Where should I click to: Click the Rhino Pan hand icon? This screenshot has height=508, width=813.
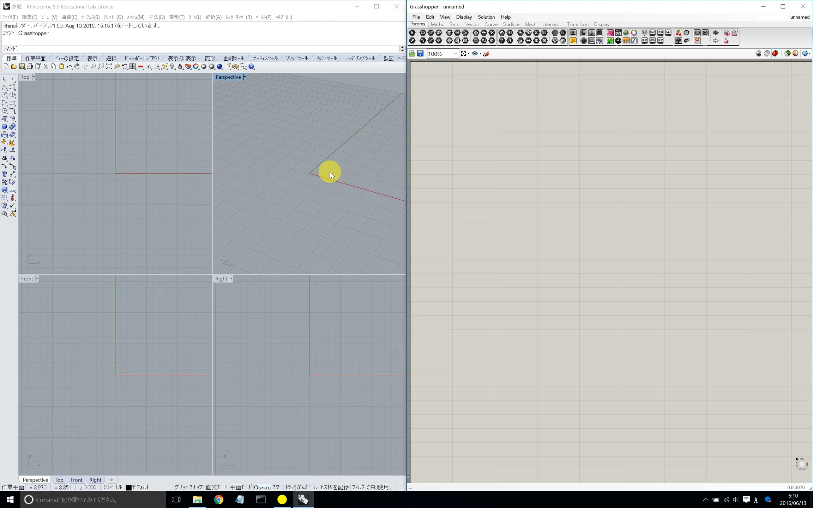pos(77,67)
